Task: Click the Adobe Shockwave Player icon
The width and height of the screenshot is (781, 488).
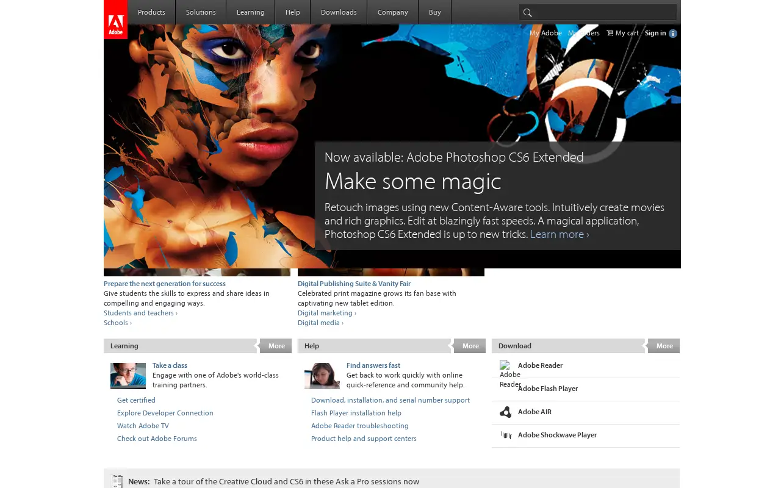Action: click(x=506, y=435)
